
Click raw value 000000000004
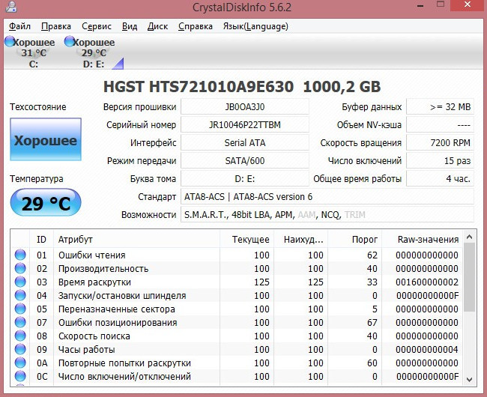pos(427,349)
